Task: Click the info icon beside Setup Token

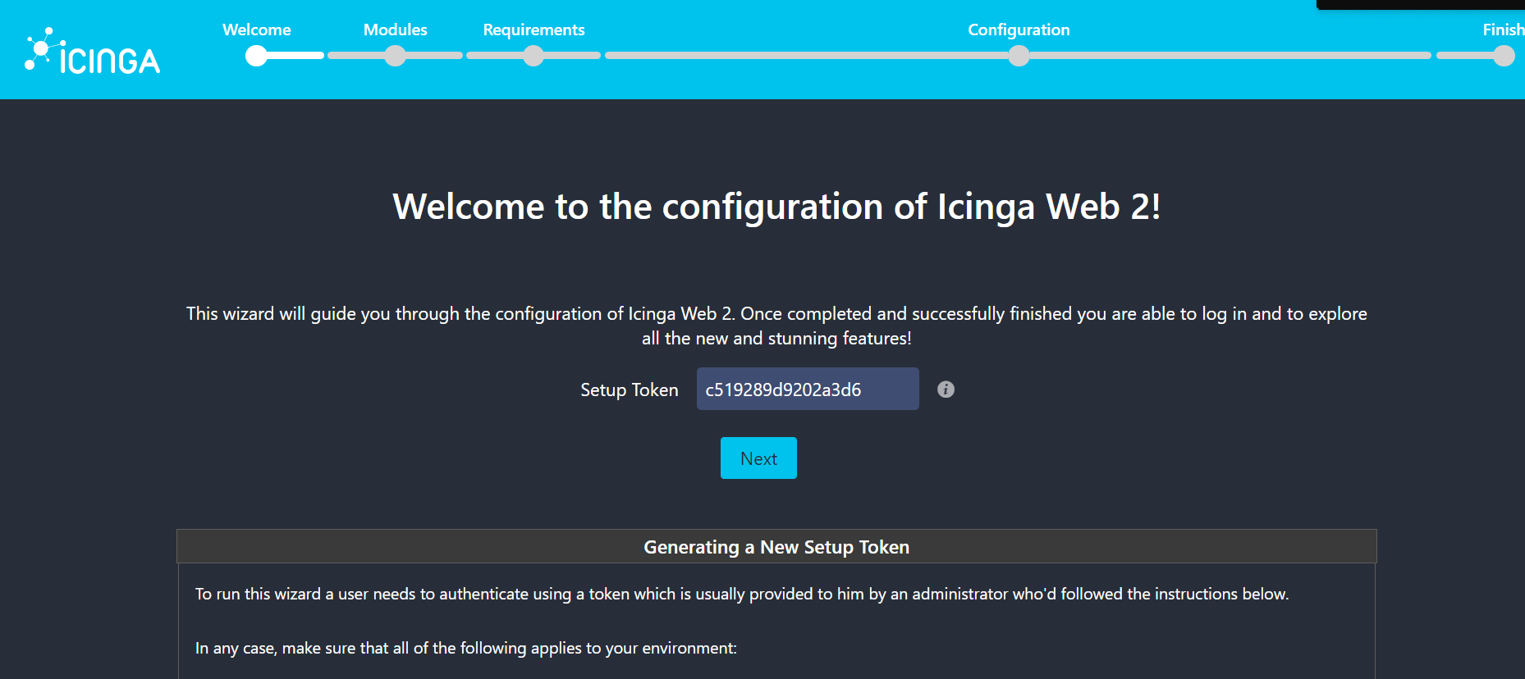Action: [x=946, y=390]
